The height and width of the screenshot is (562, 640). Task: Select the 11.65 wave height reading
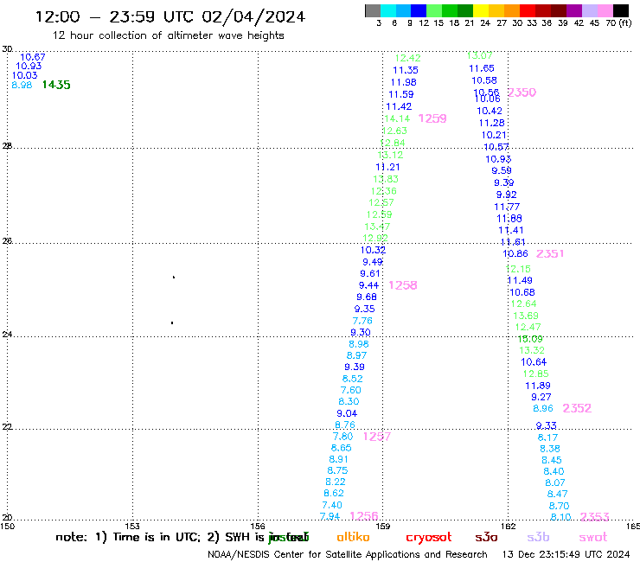click(482, 68)
